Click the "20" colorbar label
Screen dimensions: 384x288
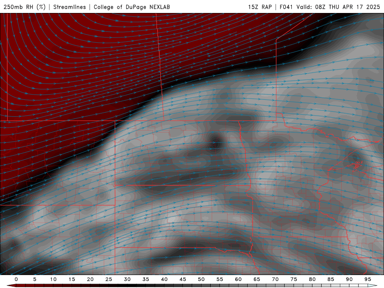(90, 279)
